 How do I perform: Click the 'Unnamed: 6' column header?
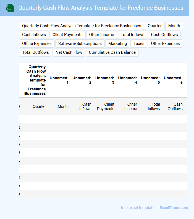173,80
